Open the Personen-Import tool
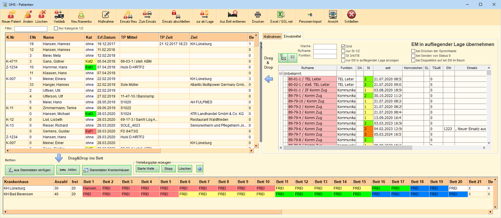 coord(310,17)
